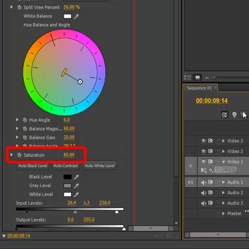Toggle sync lock for Audio 3
This screenshot has width=249, height=249.
point(210,203)
